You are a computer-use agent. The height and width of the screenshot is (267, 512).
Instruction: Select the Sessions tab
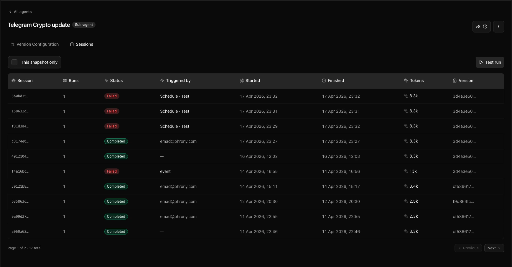pos(82,44)
